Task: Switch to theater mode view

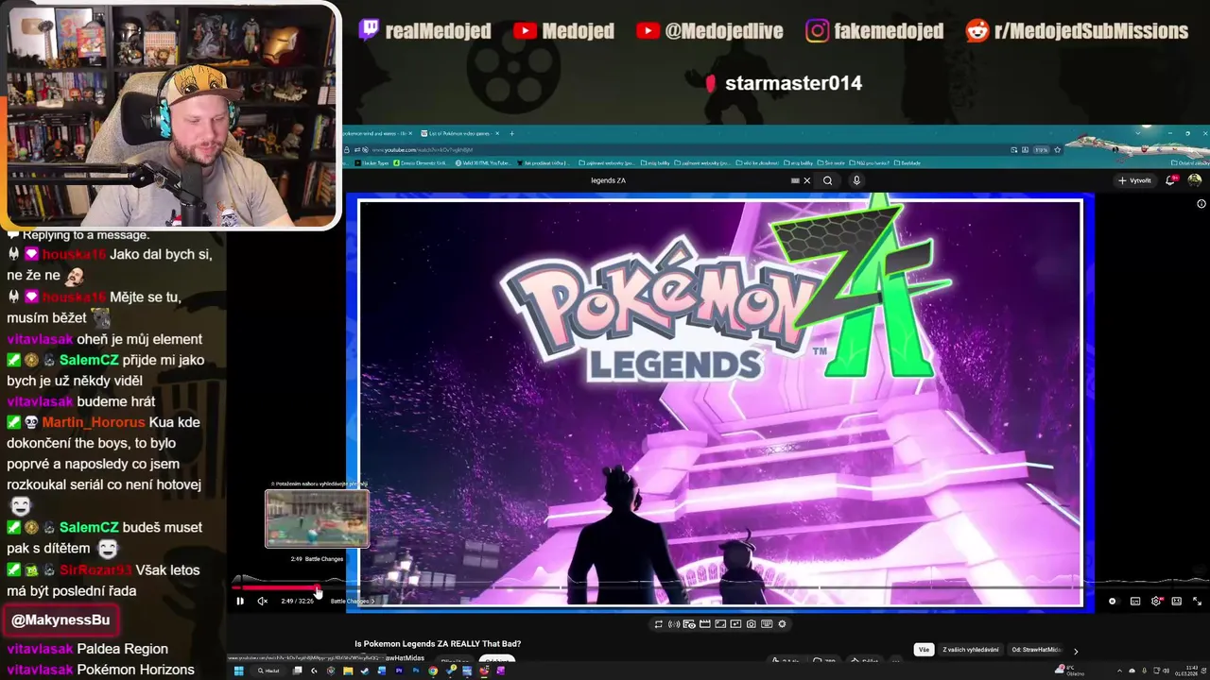Action: (x=1176, y=601)
